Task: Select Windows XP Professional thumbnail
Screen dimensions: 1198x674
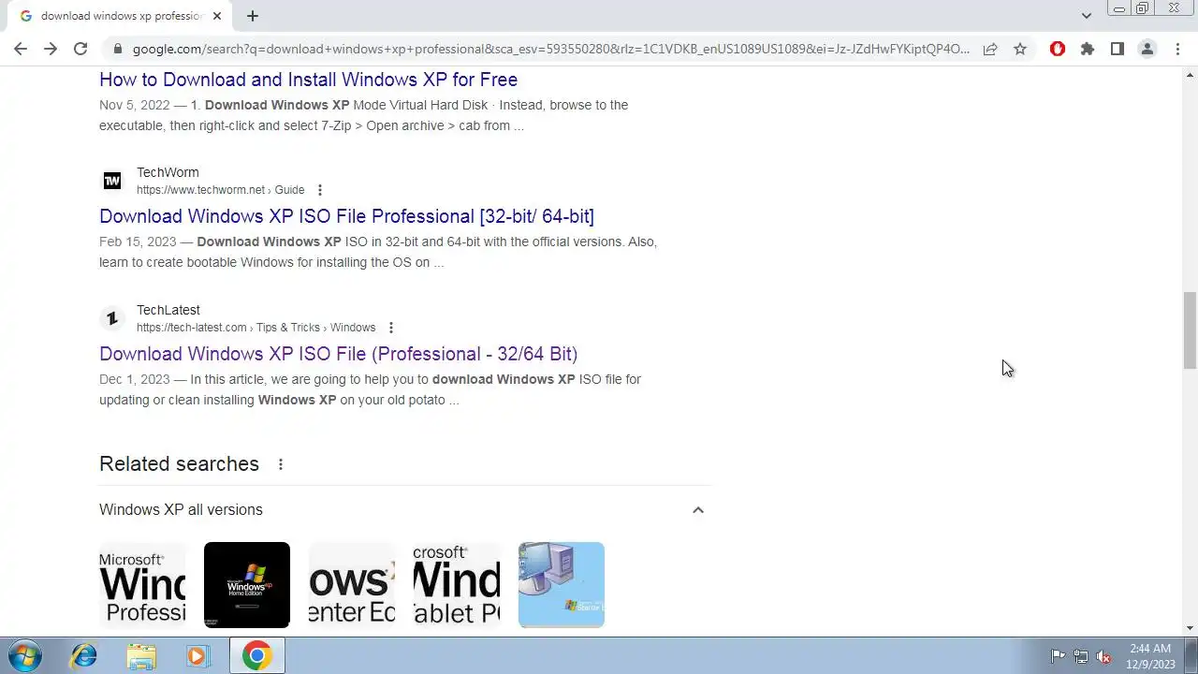Action: click(x=142, y=585)
